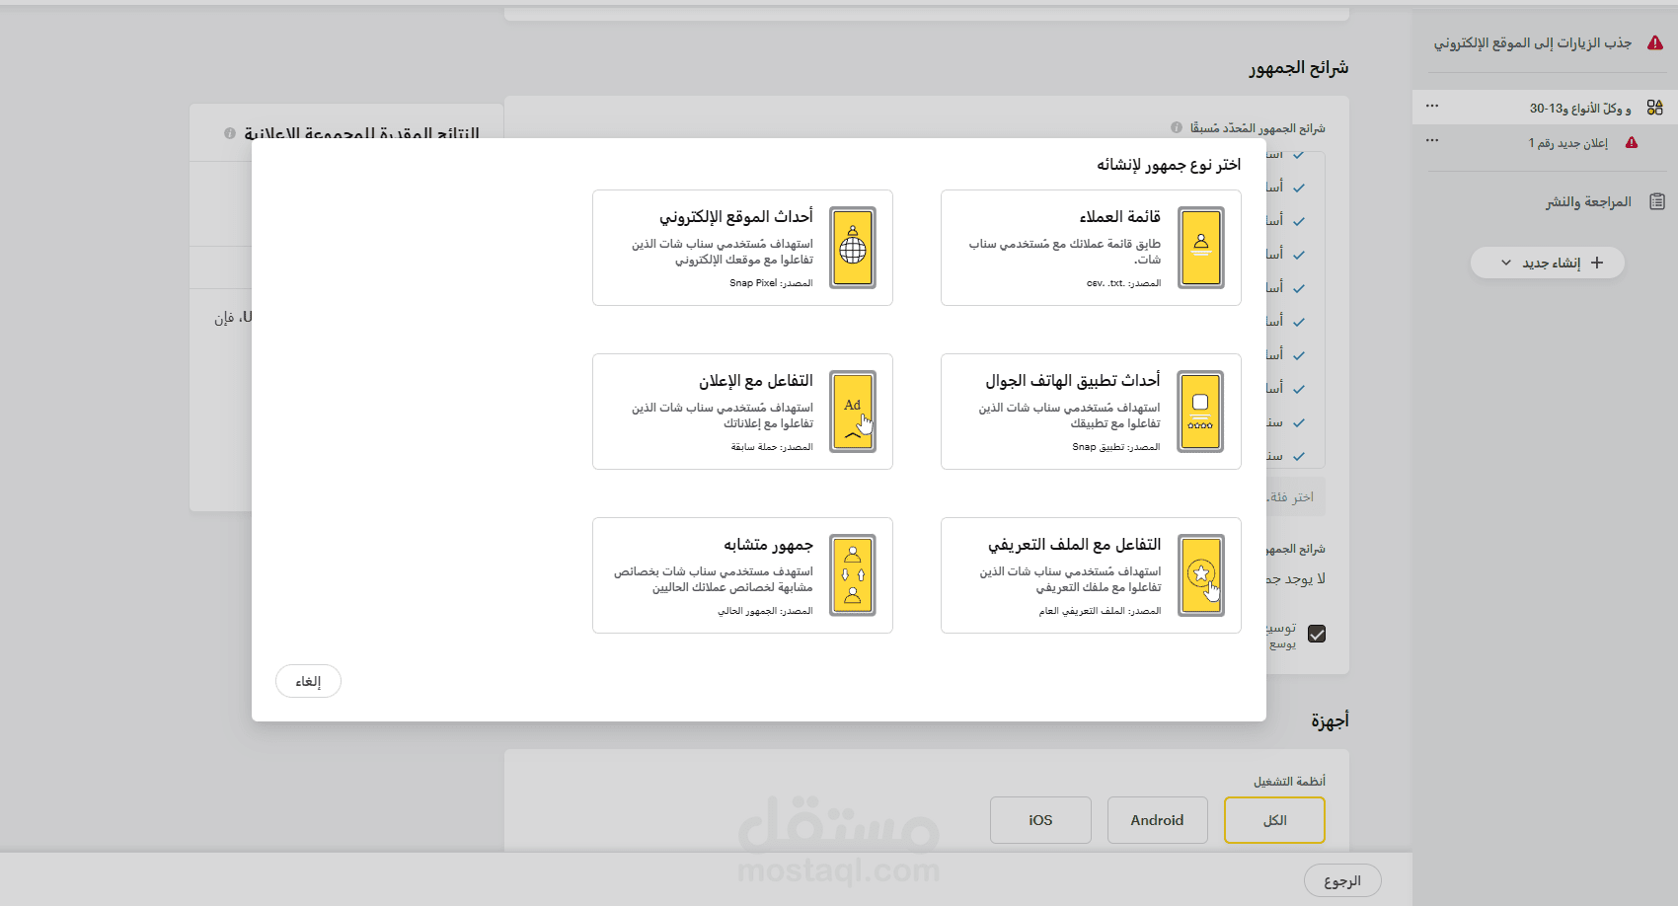Choose أحداث تطبيق الهاتف الجوال title
1678x906 pixels.
[1073, 380]
